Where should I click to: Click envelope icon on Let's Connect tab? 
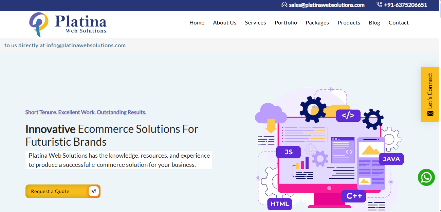click(x=430, y=113)
